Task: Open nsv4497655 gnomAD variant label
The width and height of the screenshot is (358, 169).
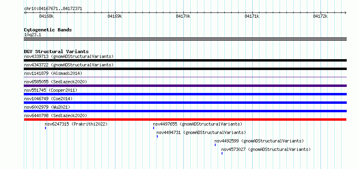Action: point(198,124)
